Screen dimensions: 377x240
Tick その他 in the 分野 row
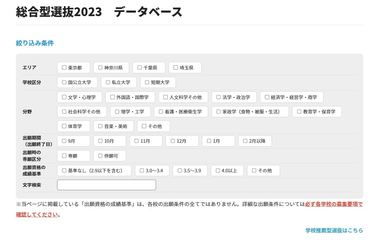pyautogui.click(x=144, y=126)
